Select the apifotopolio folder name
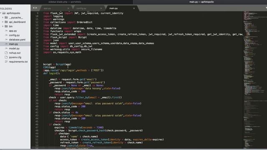Screen dimensions: 267x150 [13, 13]
